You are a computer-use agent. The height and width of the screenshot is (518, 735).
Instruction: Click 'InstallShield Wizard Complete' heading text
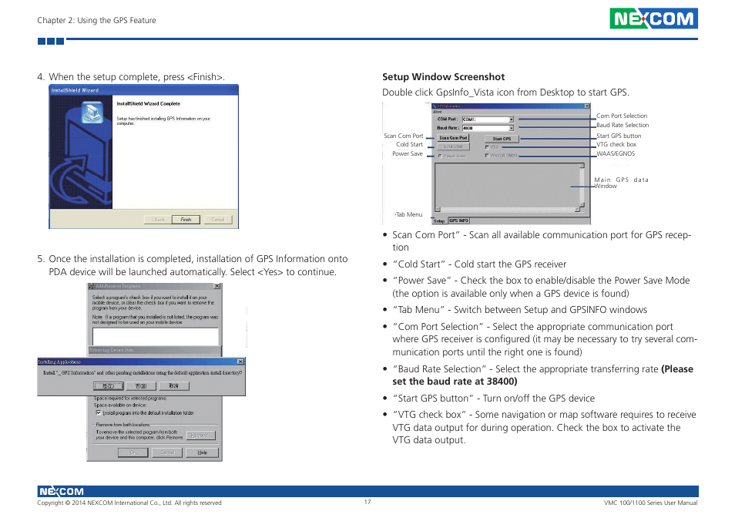pos(148,103)
